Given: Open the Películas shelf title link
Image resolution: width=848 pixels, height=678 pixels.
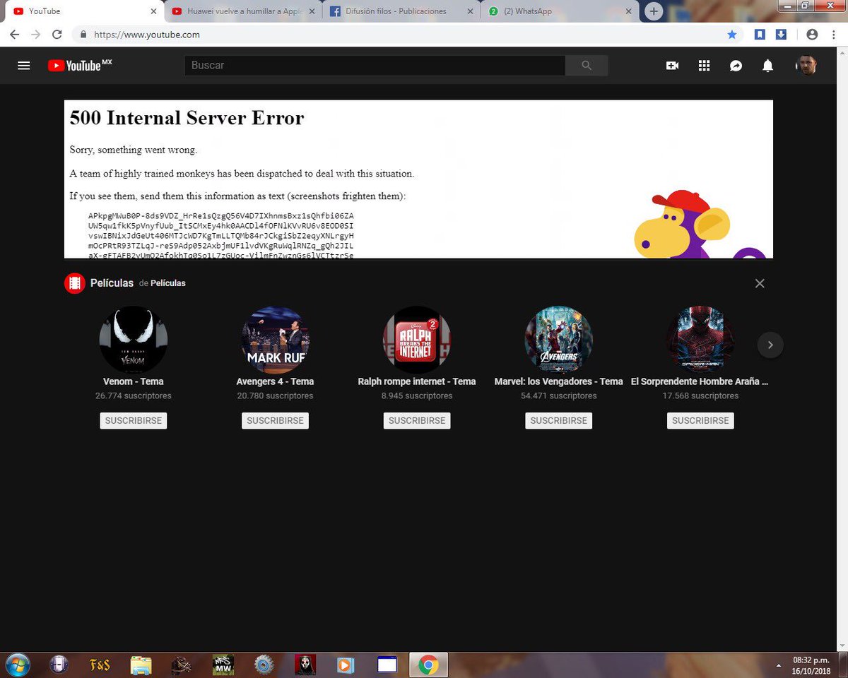Looking at the screenshot, I should [112, 283].
